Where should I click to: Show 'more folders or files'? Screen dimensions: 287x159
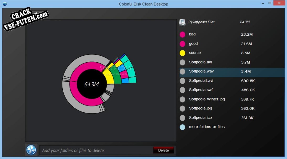coord(207,127)
